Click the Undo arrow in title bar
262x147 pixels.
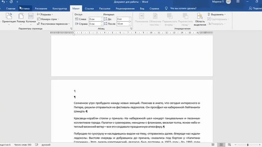(x=3, y=2)
